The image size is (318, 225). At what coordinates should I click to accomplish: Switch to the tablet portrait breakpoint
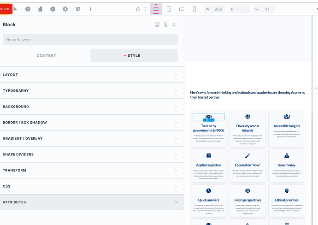(x=169, y=9)
